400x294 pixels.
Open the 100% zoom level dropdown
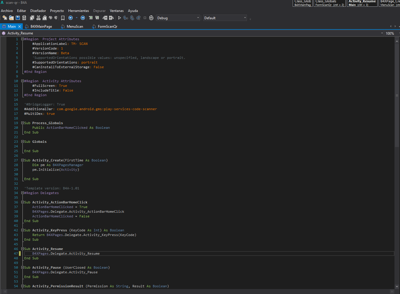(x=392, y=33)
